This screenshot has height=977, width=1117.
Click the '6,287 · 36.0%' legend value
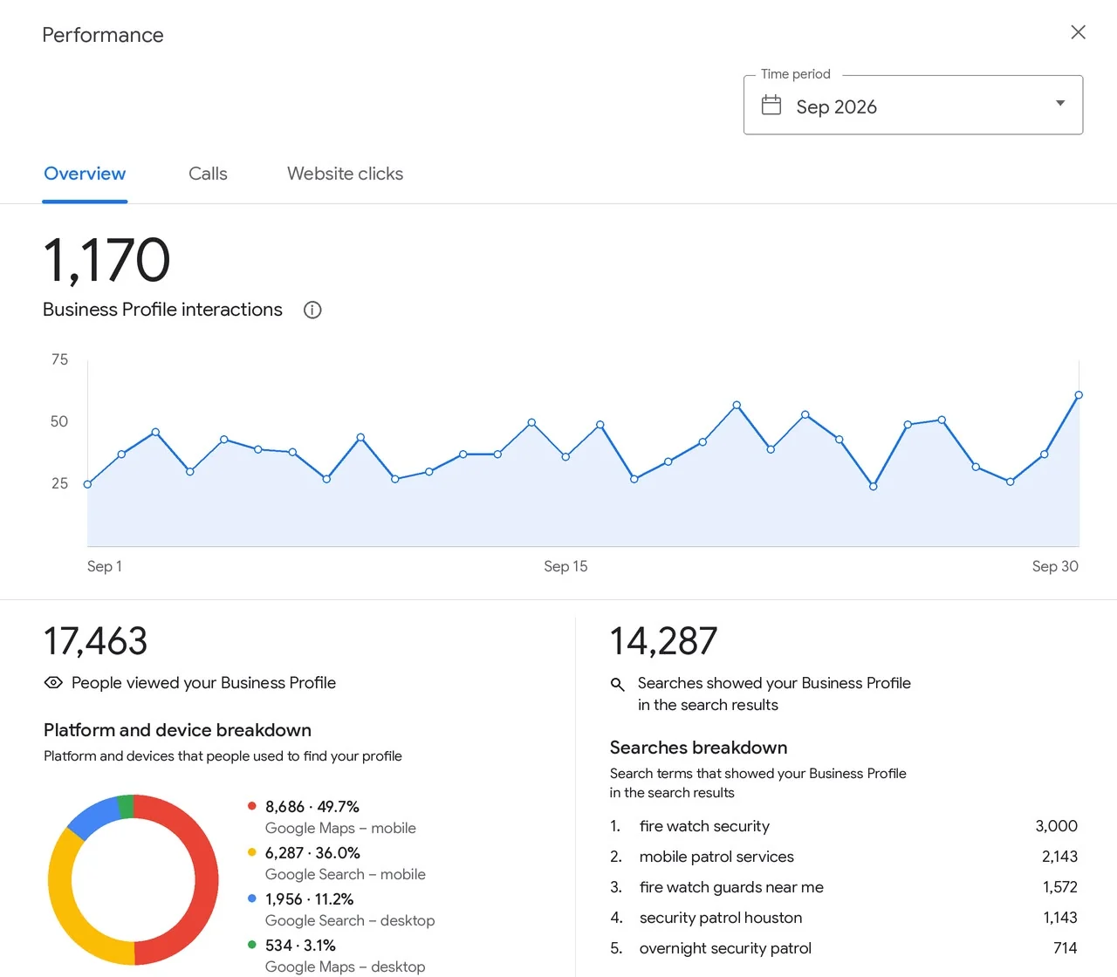[312, 853]
